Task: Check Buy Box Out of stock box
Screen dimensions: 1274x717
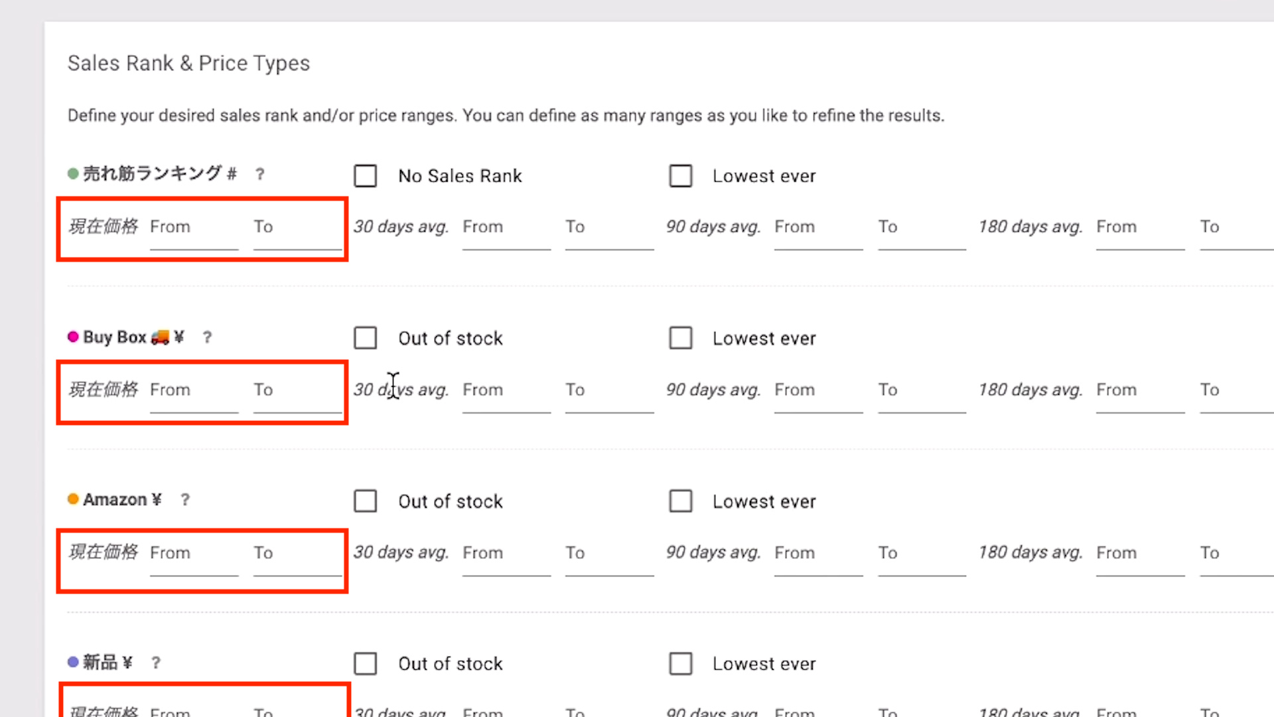Action: tap(366, 338)
